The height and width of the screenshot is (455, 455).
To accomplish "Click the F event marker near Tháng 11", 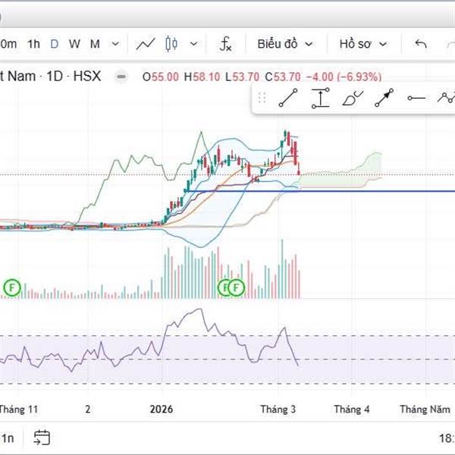I will 12,287.
